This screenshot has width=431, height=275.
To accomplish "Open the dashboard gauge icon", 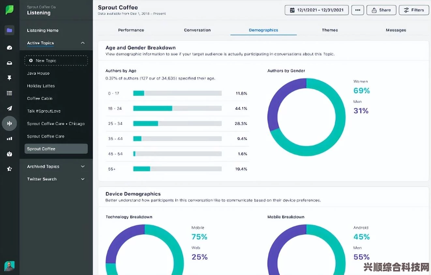I will (x=9, y=48).
